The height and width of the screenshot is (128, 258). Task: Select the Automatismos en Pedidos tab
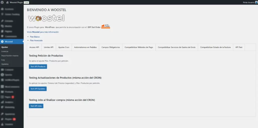point(85,47)
